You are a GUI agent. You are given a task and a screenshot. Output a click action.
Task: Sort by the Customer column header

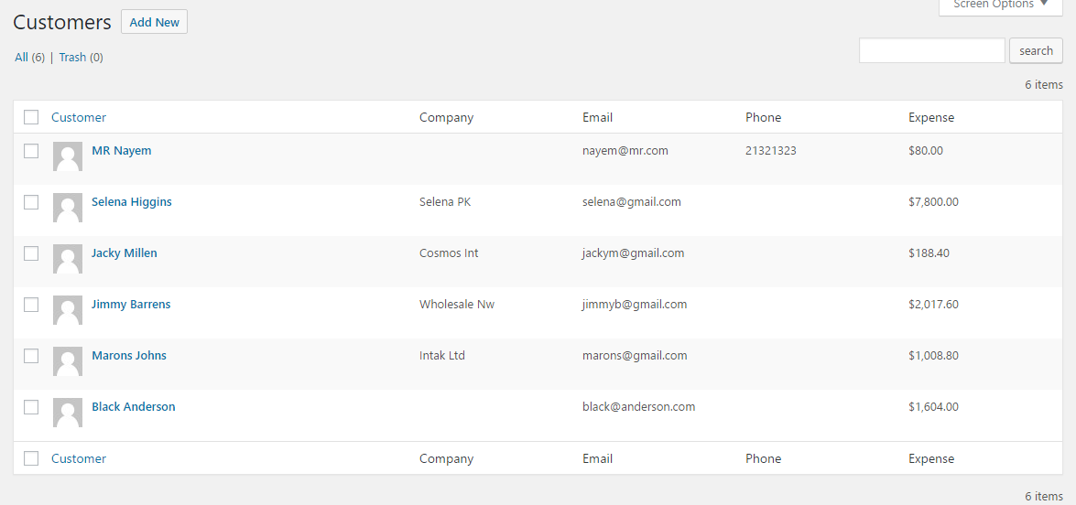(x=79, y=117)
